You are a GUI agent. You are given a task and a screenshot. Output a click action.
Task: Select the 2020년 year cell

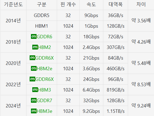[13, 63]
